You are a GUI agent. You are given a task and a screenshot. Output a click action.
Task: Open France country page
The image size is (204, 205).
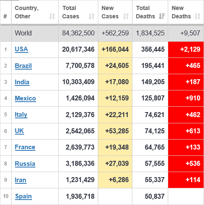[x=25, y=147]
